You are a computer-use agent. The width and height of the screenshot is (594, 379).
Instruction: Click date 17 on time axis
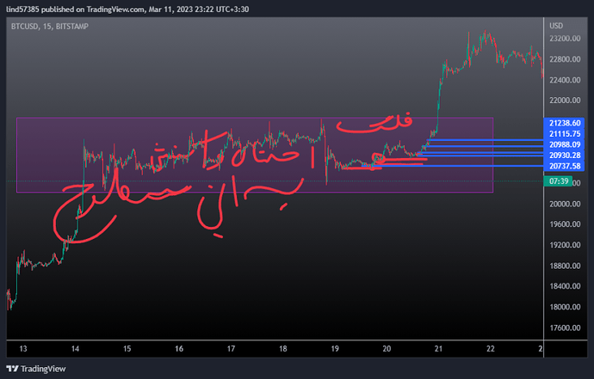coord(231,348)
